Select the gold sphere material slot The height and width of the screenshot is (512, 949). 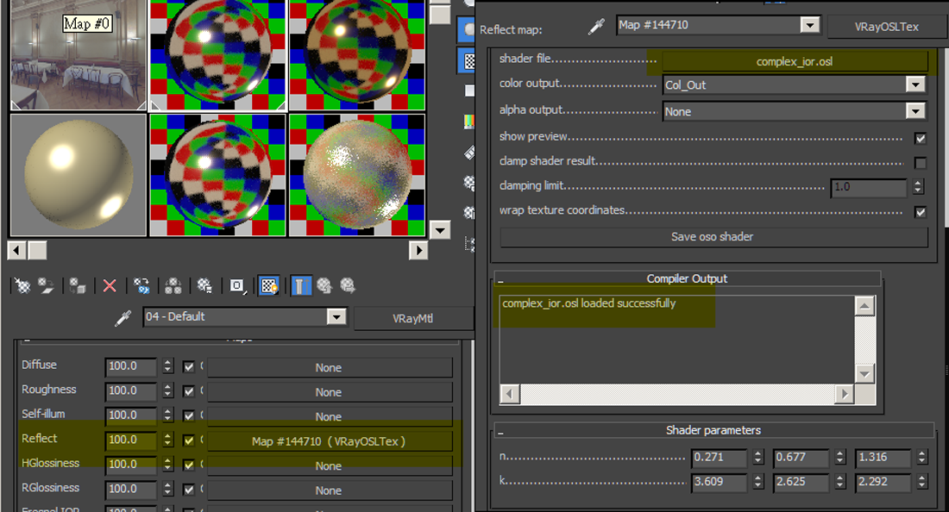[78, 175]
